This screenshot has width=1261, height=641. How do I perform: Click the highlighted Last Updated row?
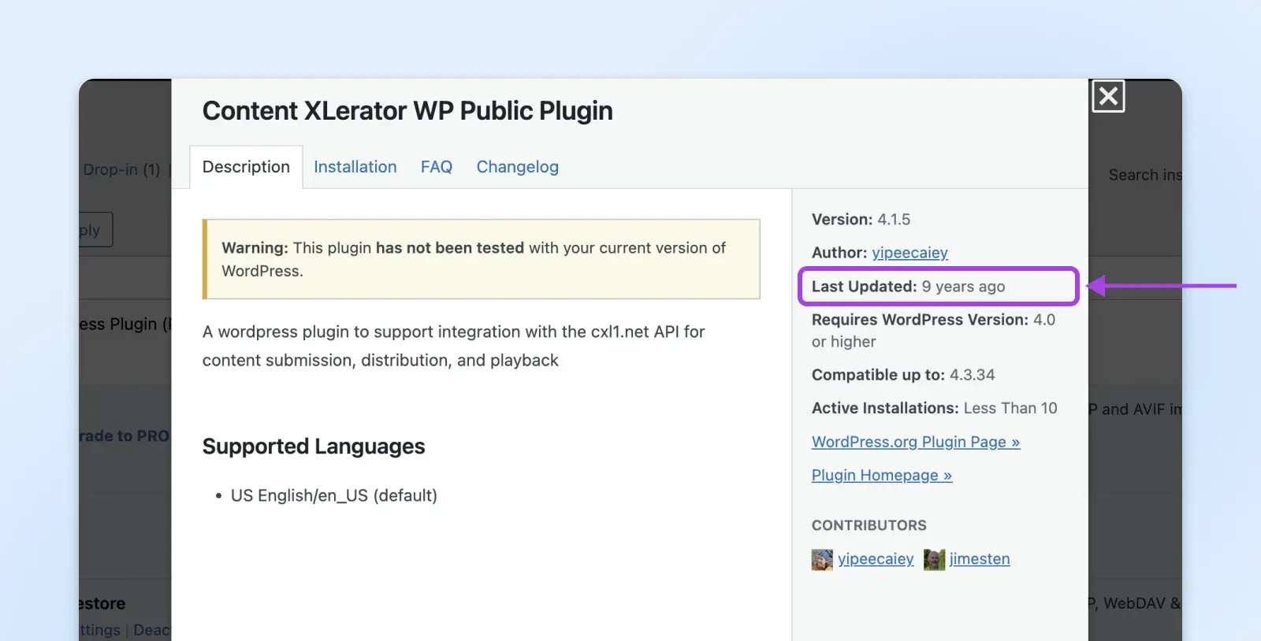pos(937,287)
